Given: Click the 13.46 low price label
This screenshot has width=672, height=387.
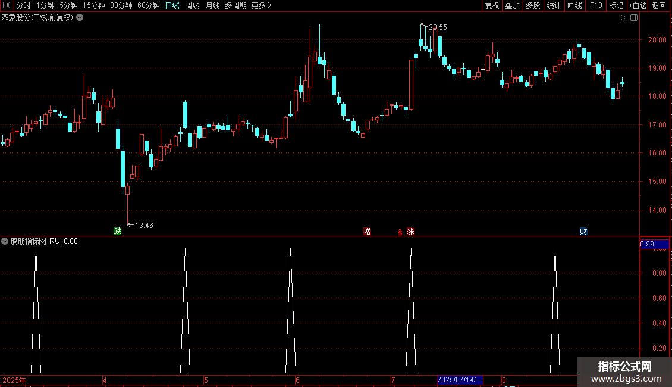Looking at the screenshot, I should point(144,225).
